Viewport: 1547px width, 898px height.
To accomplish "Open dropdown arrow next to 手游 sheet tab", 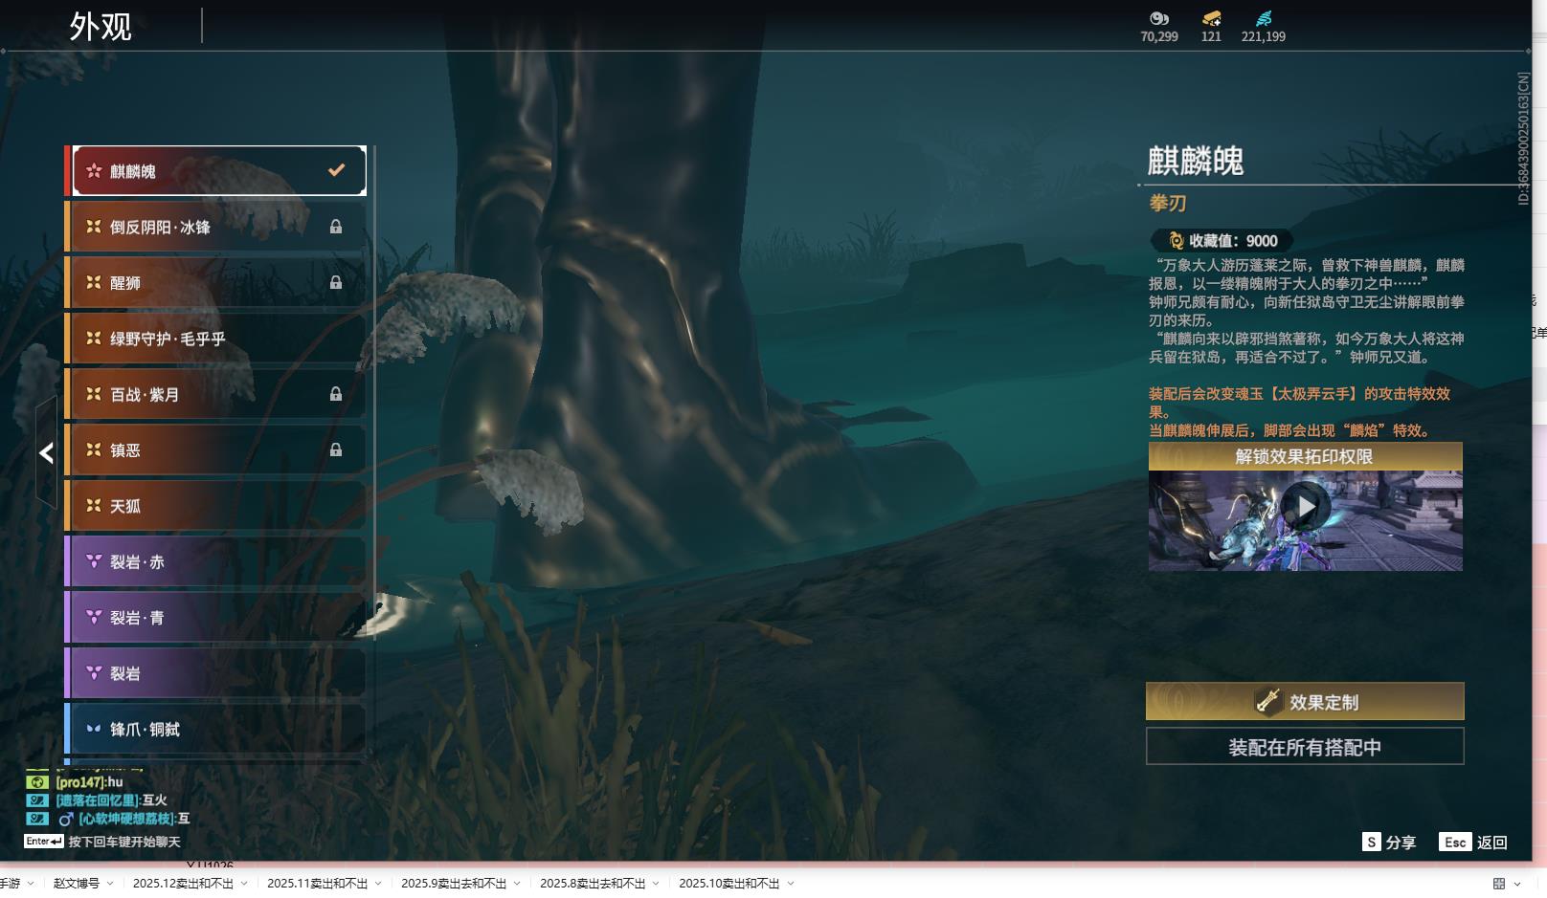I will [31, 884].
